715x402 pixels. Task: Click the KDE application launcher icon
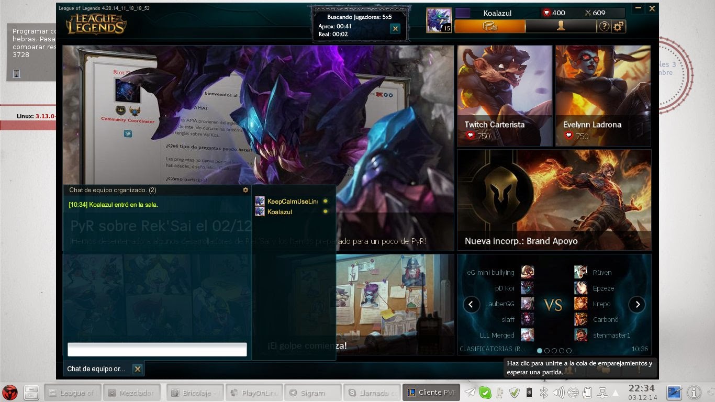click(10, 392)
